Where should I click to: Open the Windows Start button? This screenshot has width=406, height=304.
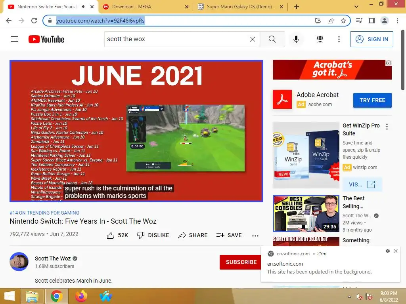[10, 296]
